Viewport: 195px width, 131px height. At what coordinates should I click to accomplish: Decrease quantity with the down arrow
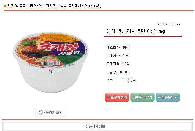coord(127,82)
